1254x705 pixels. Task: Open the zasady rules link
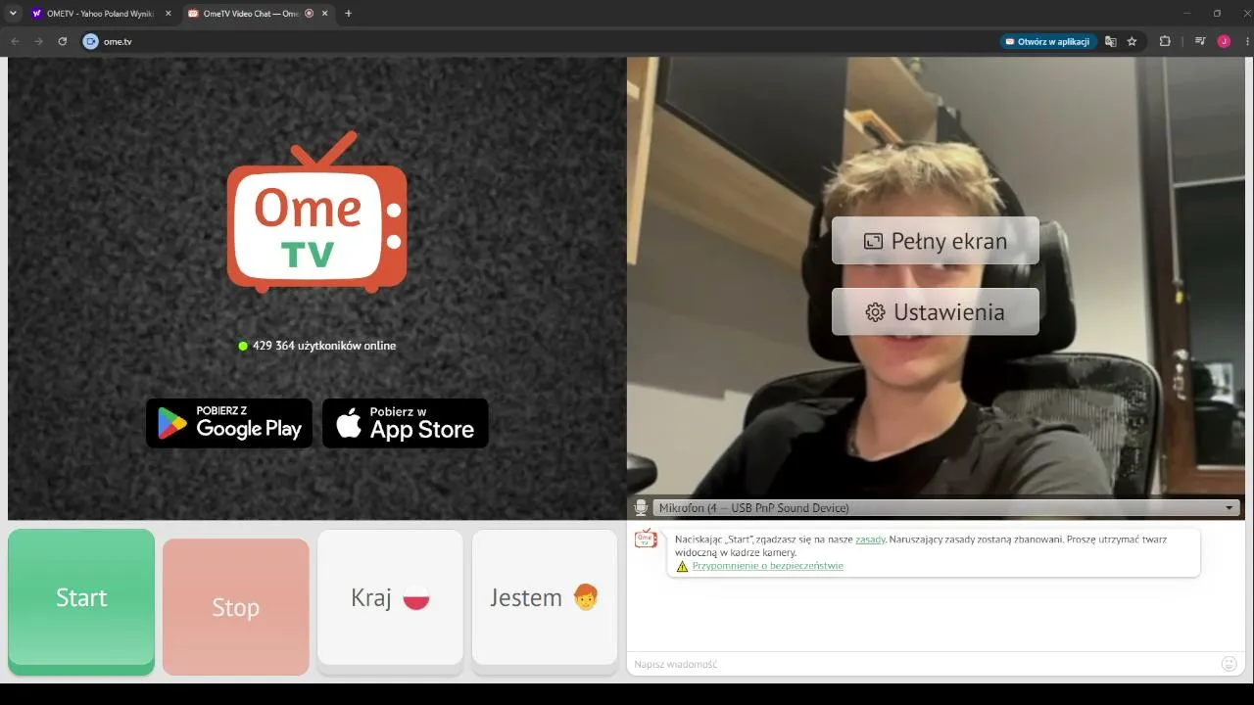click(x=870, y=540)
